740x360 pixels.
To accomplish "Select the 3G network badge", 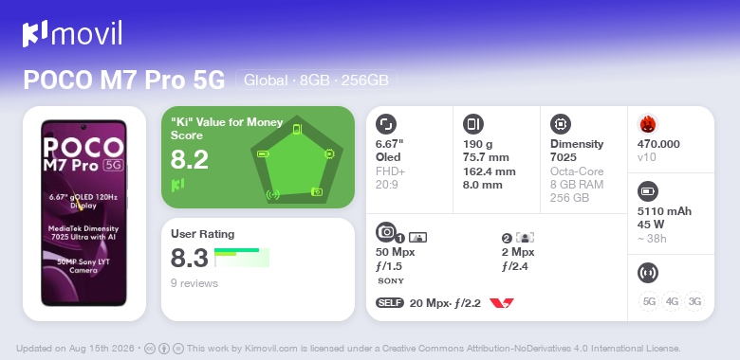I will tap(694, 301).
